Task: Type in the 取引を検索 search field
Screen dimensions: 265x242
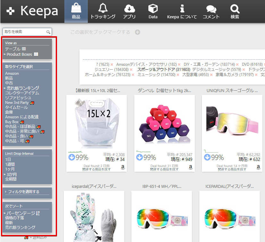Action: (24, 32)
